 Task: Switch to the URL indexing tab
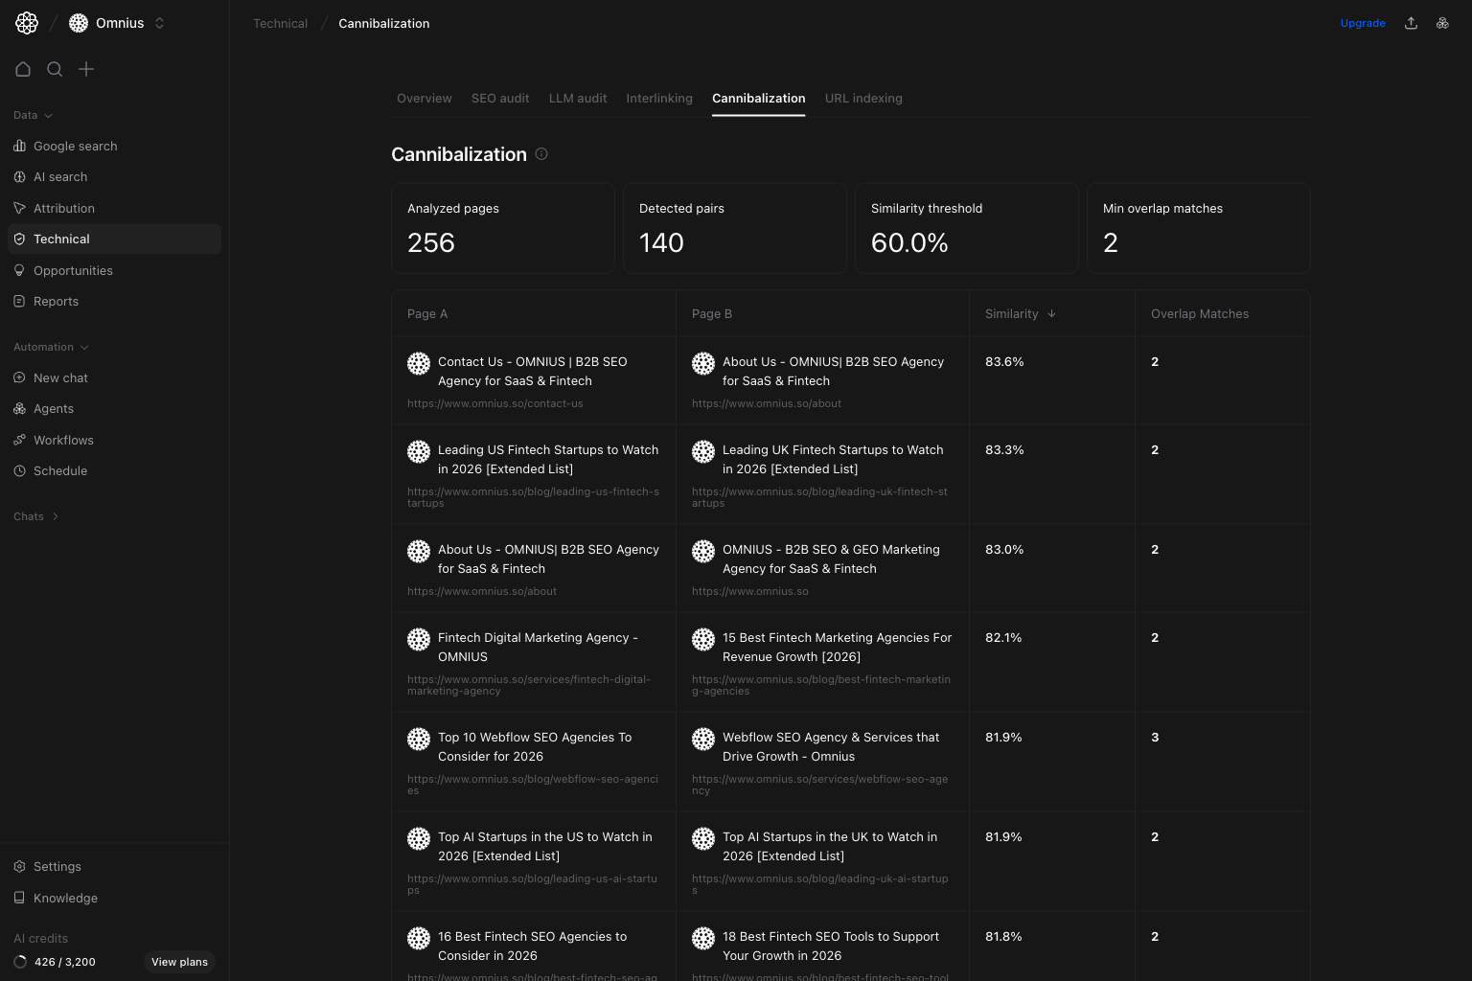[863, 98]
